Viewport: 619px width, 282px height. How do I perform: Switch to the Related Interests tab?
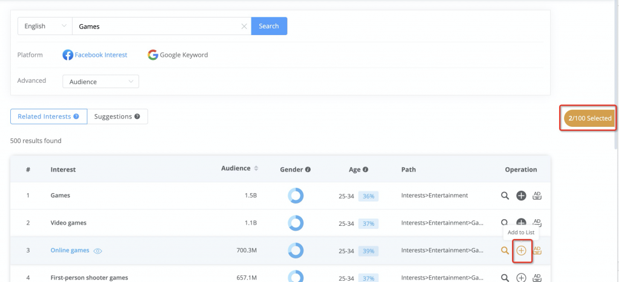48,117
